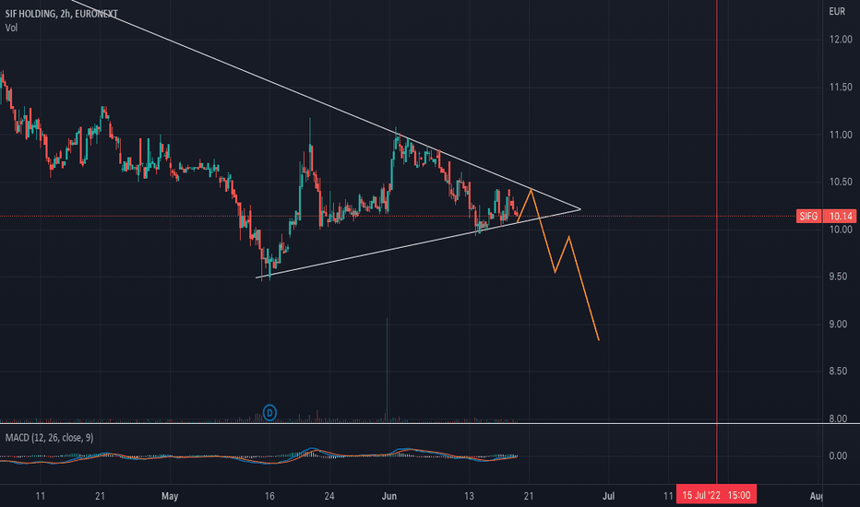The height and width of the screenshot is (507, 860).
Task: Click the SIF HOLDING, 2h, EURONEXT title
Action: [62, 14]
